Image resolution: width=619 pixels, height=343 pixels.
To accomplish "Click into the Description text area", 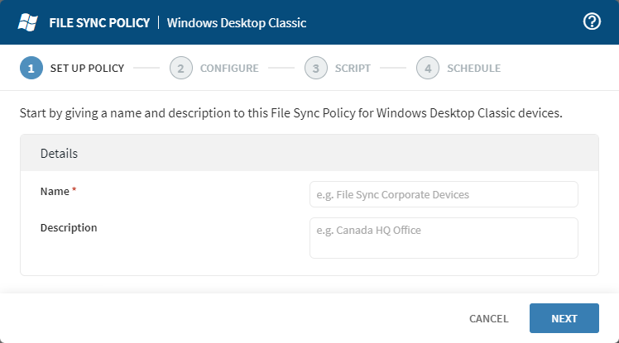I will [444, 238].
